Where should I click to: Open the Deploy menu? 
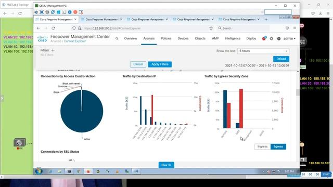(251, 38)
